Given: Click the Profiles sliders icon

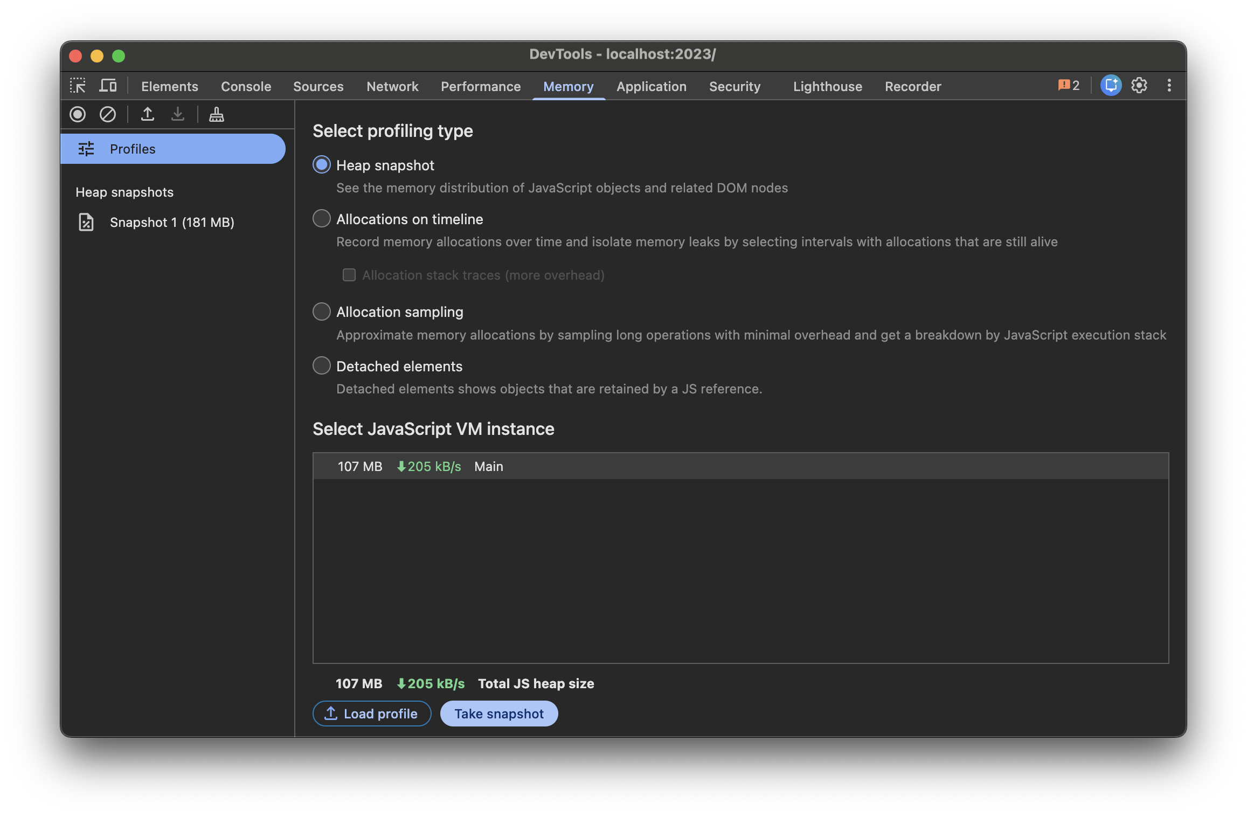Looking at the screenshot, I should click(x=86, y=149).
